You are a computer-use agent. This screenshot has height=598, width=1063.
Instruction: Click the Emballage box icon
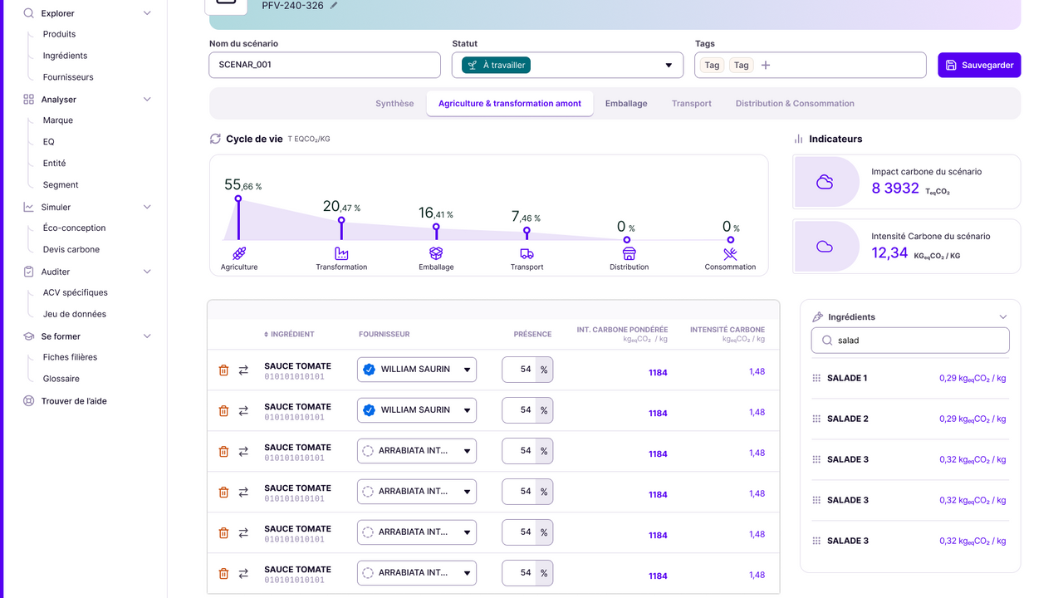coord(436,253)
